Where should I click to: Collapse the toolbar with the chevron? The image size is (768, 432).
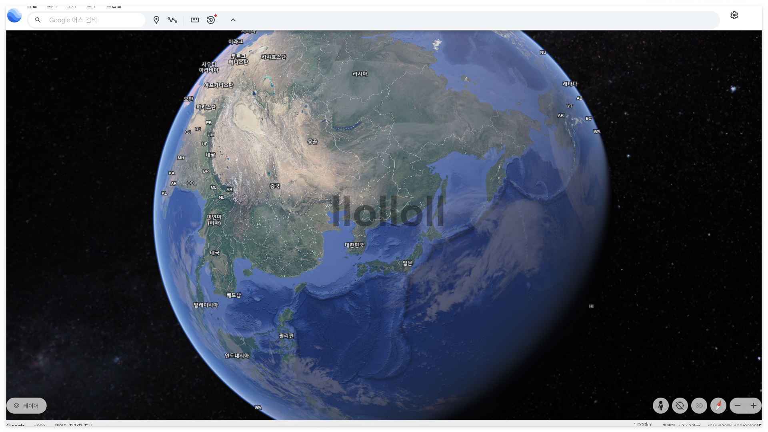(233, 20)
